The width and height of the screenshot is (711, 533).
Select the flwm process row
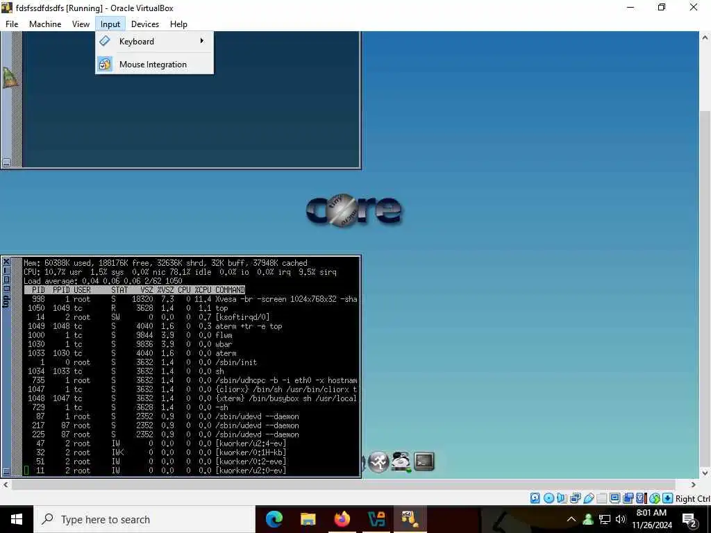coord(192,335)
